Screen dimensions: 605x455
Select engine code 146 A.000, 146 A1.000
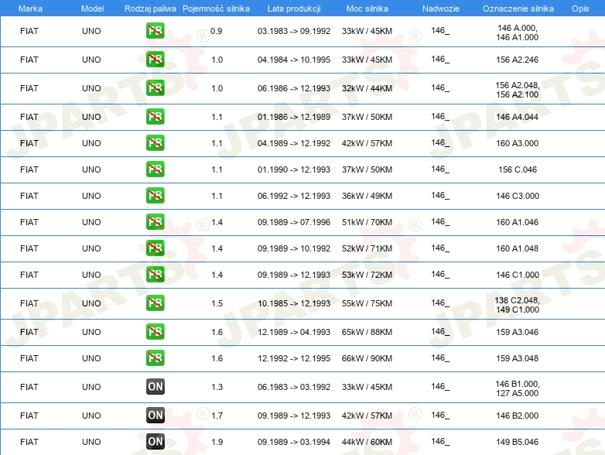[x=518, y=32]
